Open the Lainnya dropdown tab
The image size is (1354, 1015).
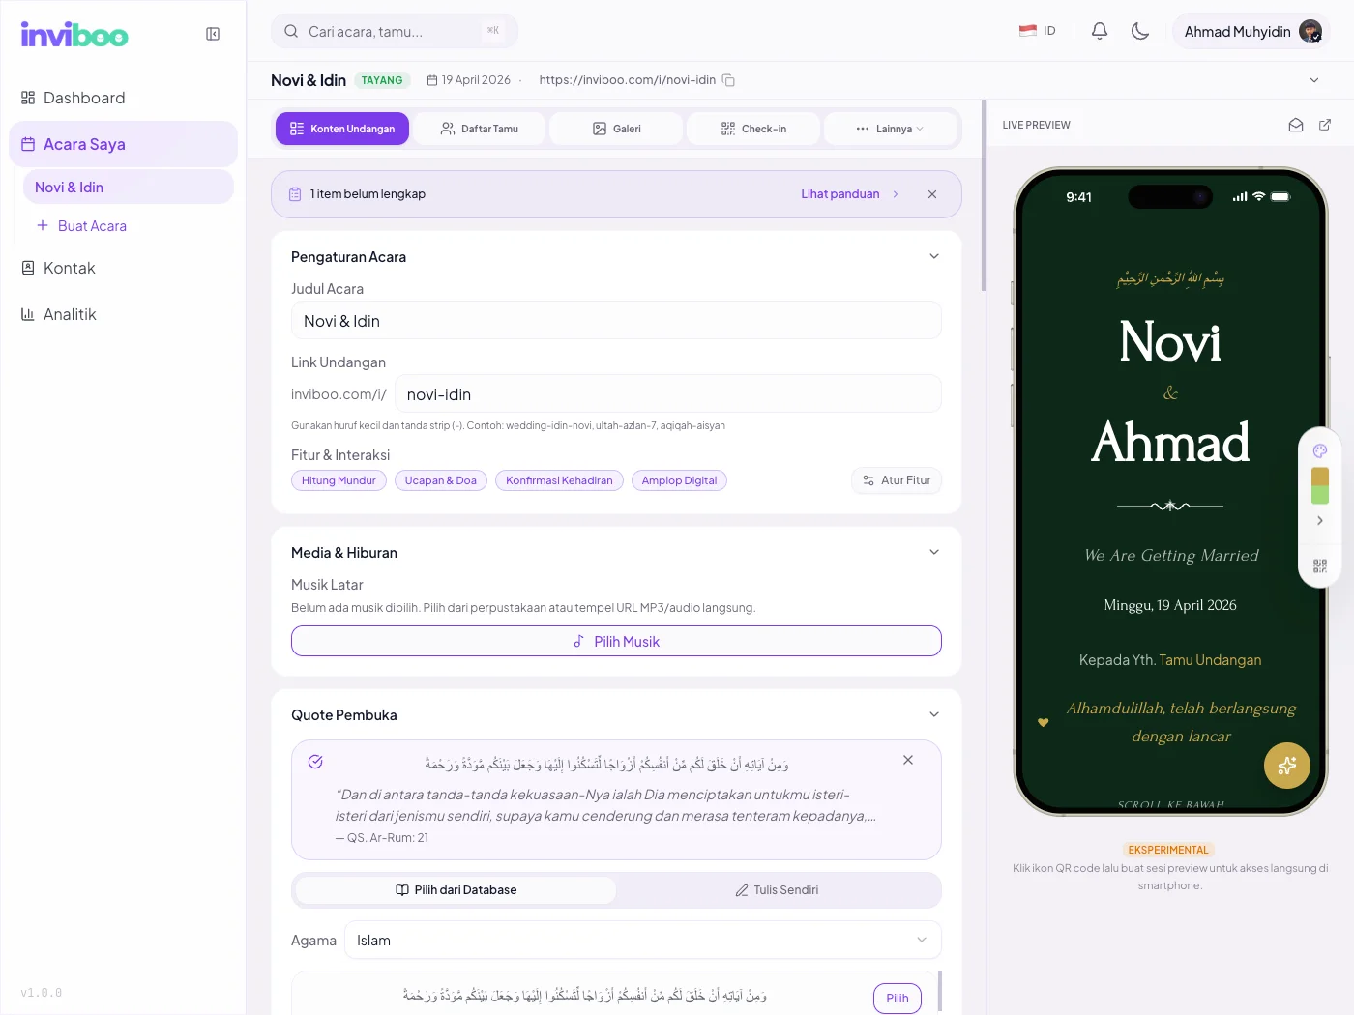[890, 129]
